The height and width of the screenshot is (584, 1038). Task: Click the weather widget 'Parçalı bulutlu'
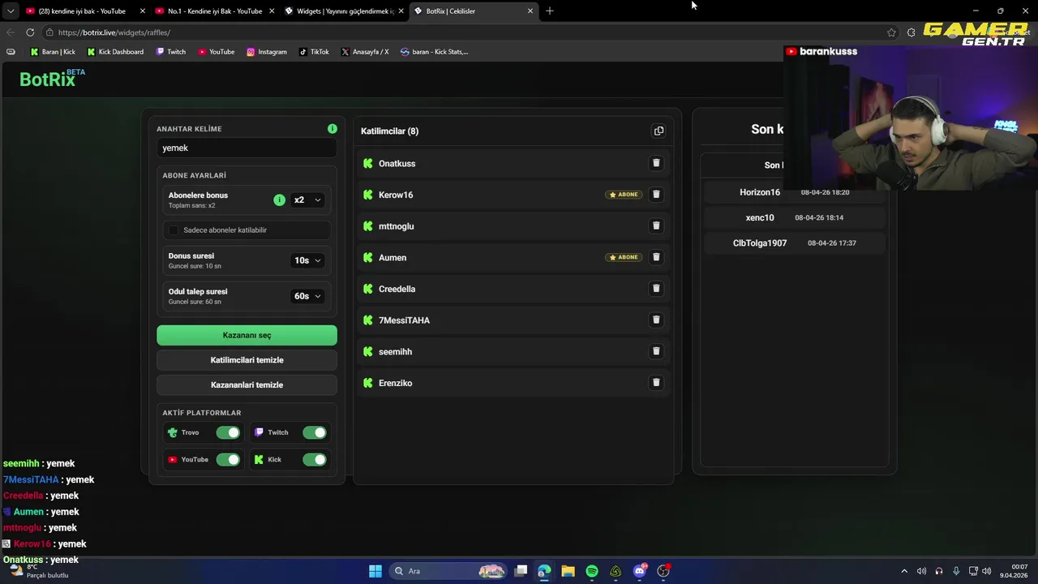pos(37,571)
